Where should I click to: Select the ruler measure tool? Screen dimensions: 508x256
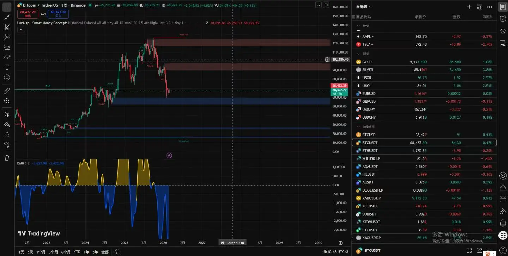tap(7, 91)
